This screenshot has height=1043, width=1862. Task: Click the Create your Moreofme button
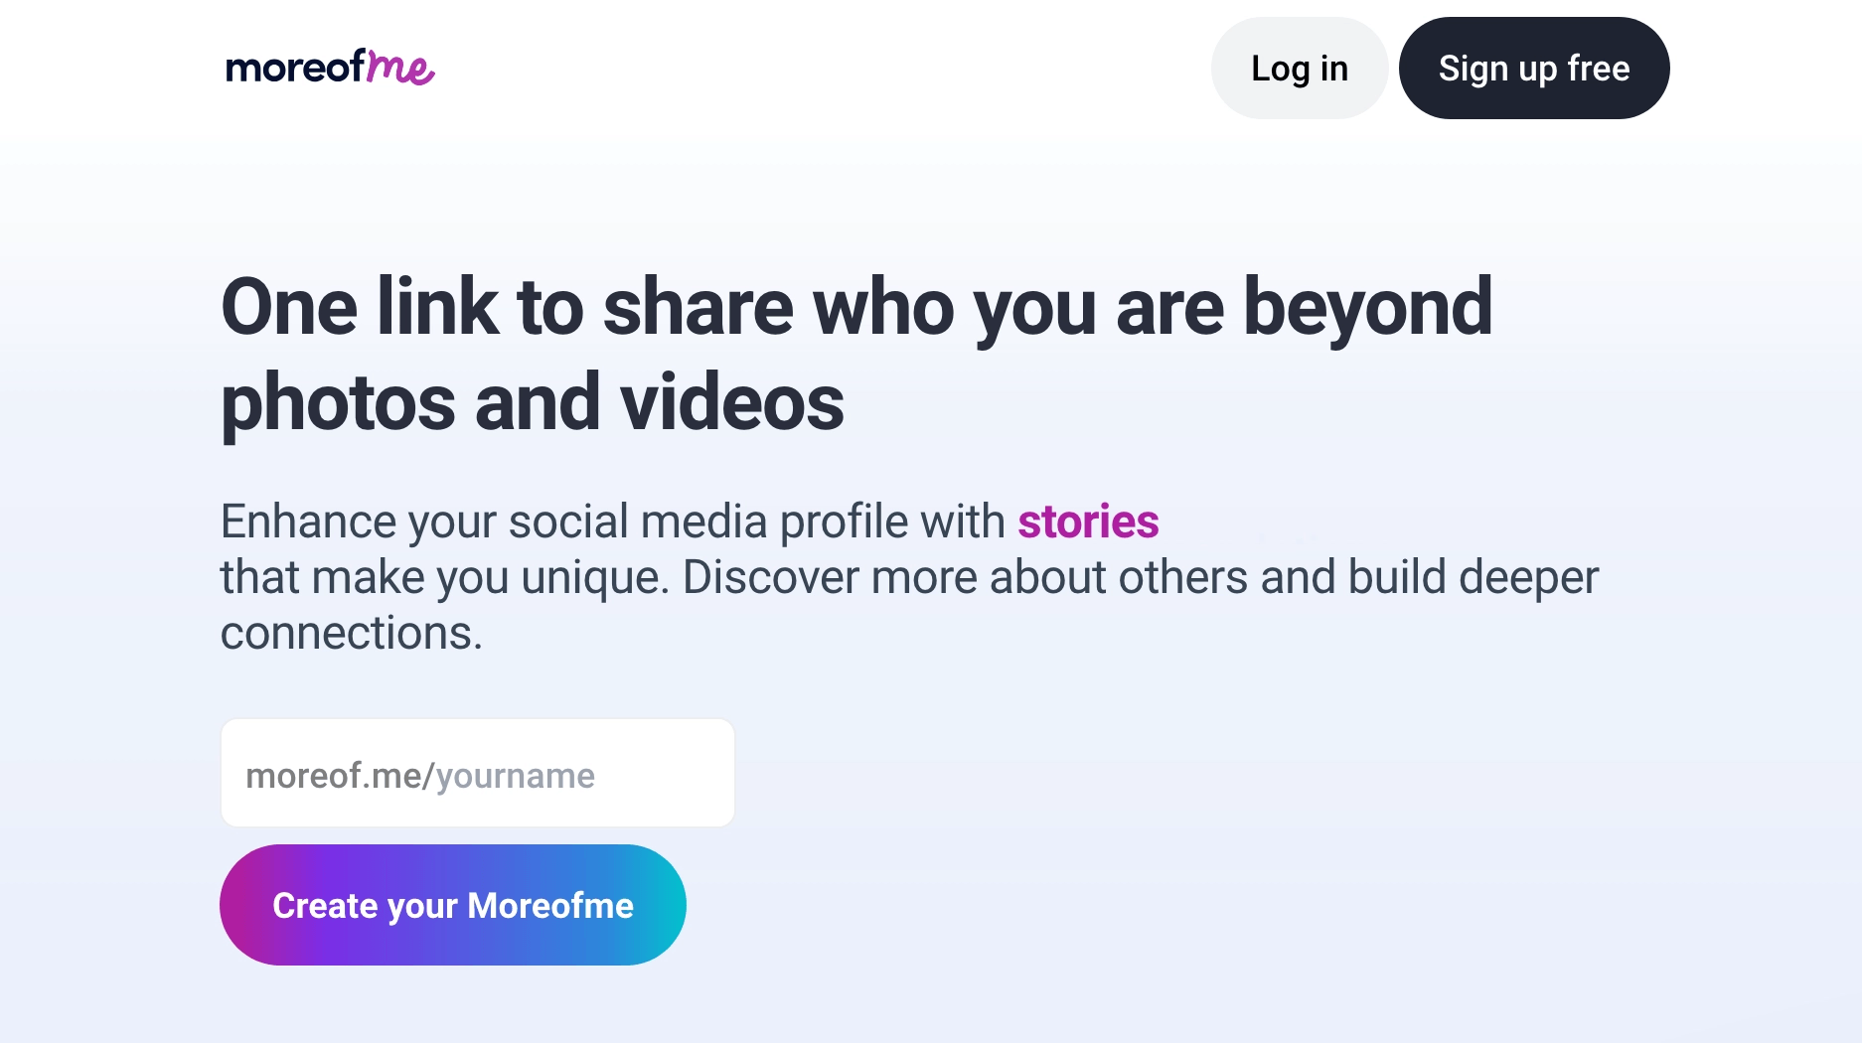click(x=452, y=905)
